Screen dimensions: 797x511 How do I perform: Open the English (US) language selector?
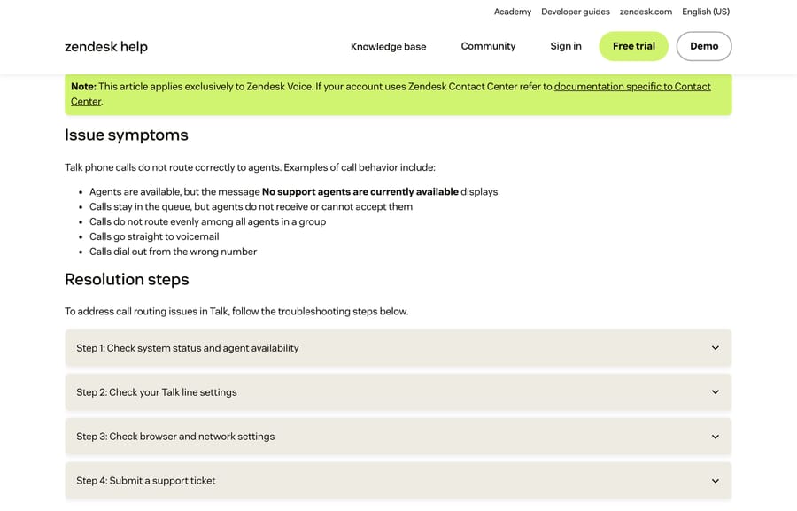(x=706, y=12)
